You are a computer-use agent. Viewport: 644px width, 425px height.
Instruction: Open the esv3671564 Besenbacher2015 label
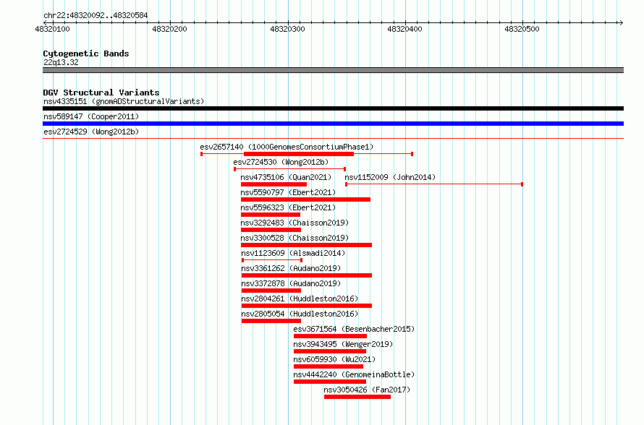[x=354, y=329]
